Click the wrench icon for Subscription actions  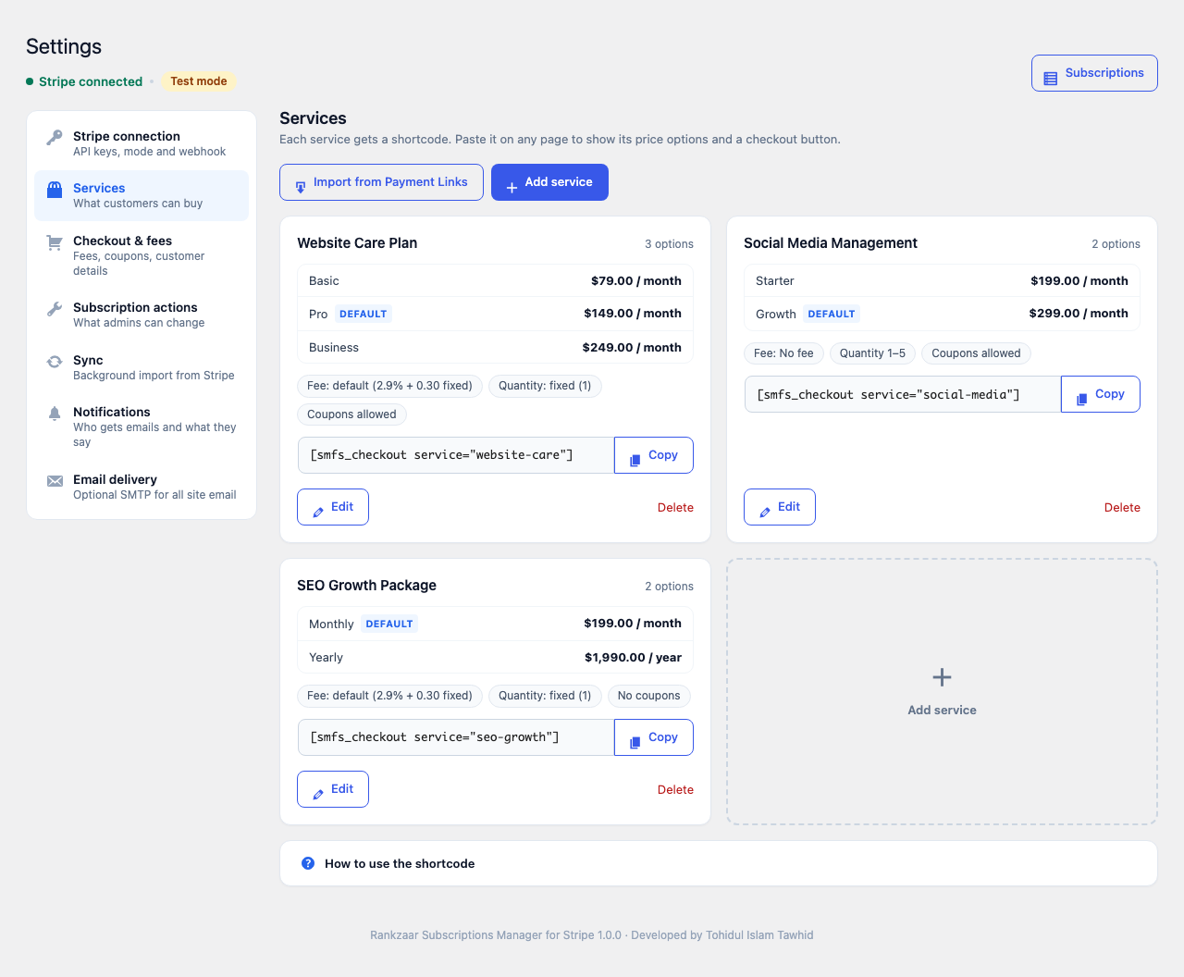coord(55,309)
